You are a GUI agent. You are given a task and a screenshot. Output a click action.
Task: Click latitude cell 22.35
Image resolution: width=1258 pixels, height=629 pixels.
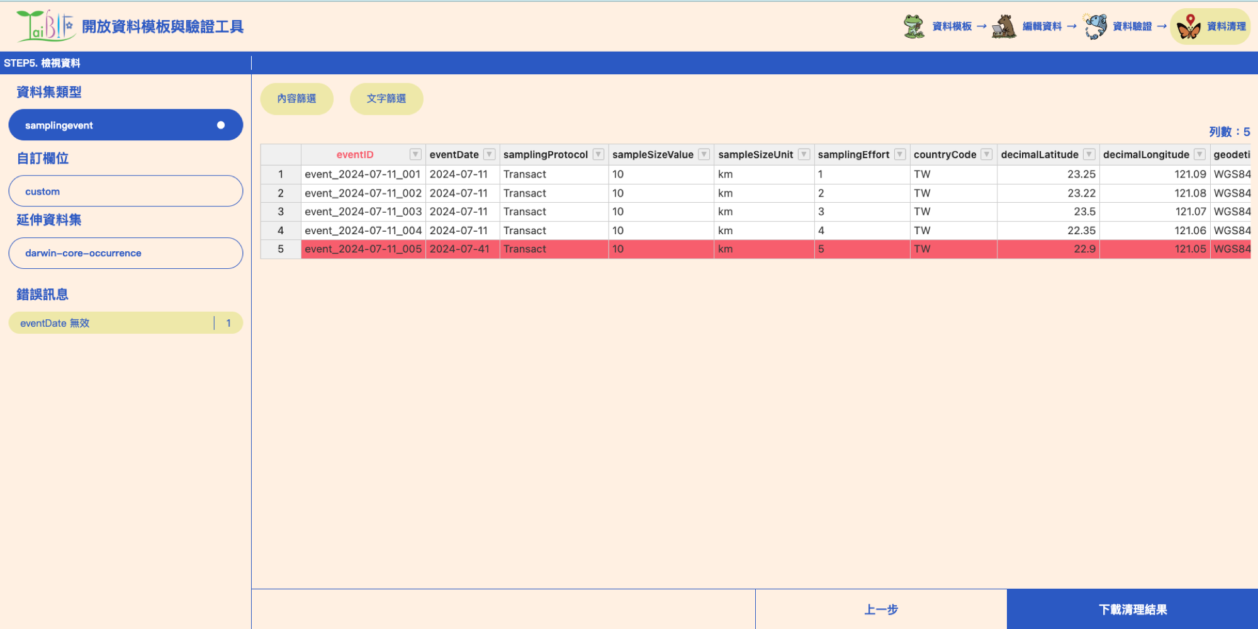1048,230
